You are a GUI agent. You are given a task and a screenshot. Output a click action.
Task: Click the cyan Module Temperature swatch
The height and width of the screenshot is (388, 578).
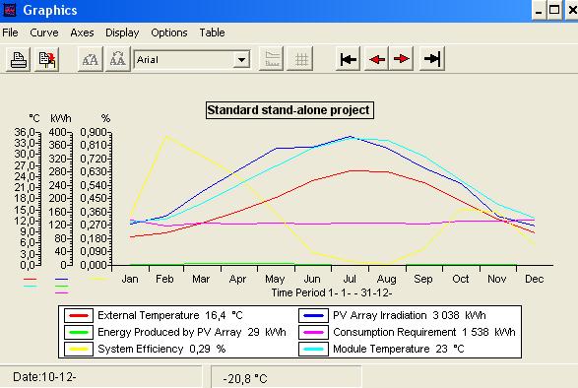click(313, 349)
